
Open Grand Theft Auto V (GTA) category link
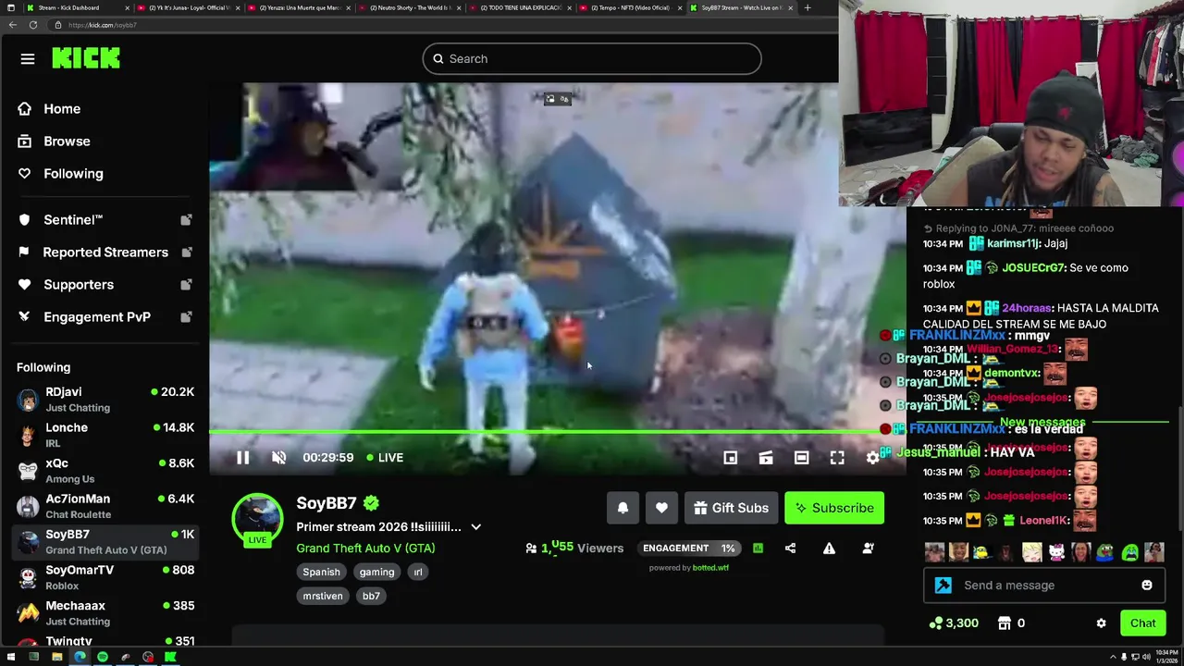(x=365, y=548)
